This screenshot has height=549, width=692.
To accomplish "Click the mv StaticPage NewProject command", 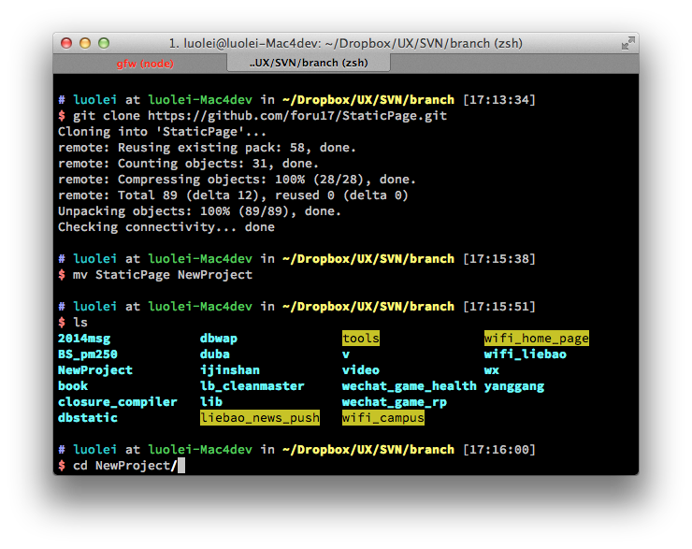I will (x=163, y=275).
